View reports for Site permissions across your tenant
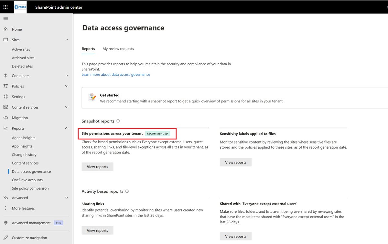Screen dimensions: 388x244 click(97, 167)
